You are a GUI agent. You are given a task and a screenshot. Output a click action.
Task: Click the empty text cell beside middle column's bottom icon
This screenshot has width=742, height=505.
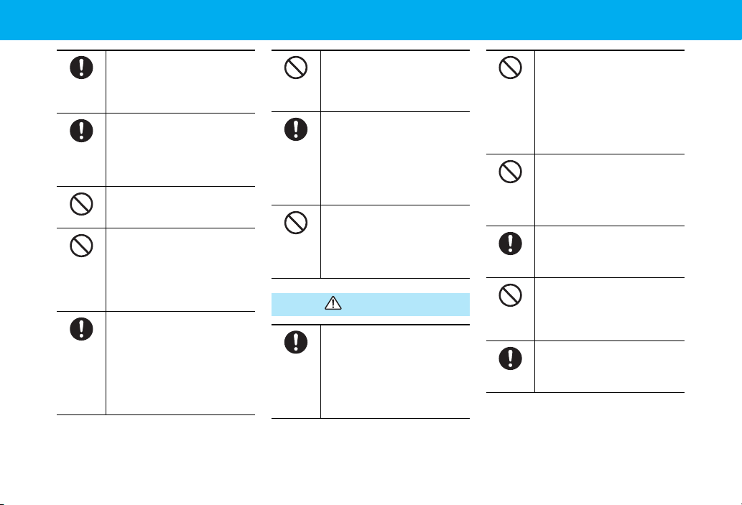click(396, 371)
